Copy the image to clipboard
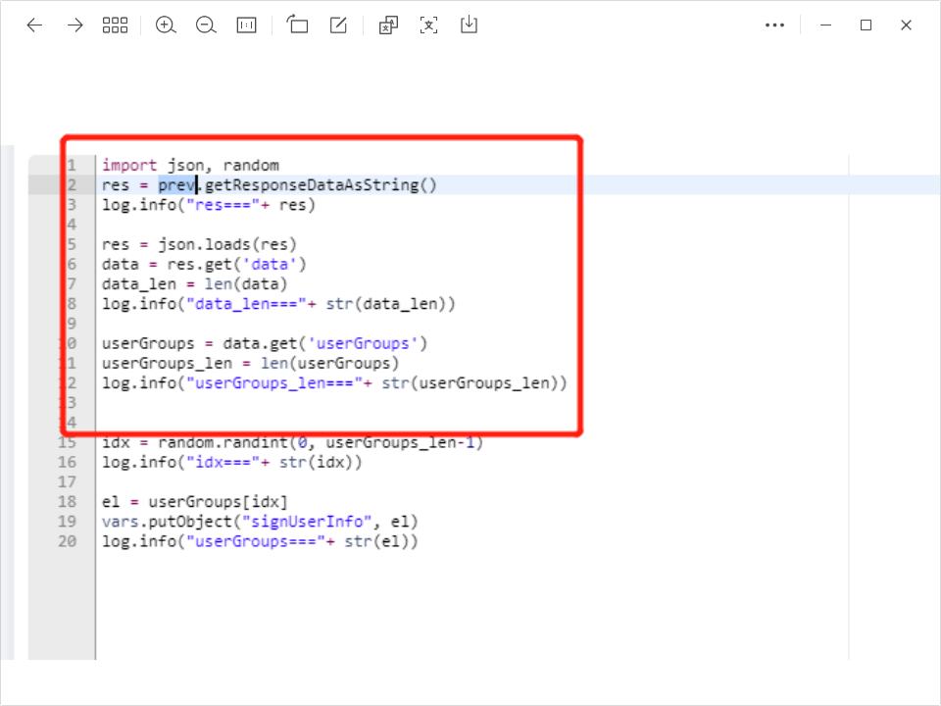941x706 pixels. click(387, 25)
